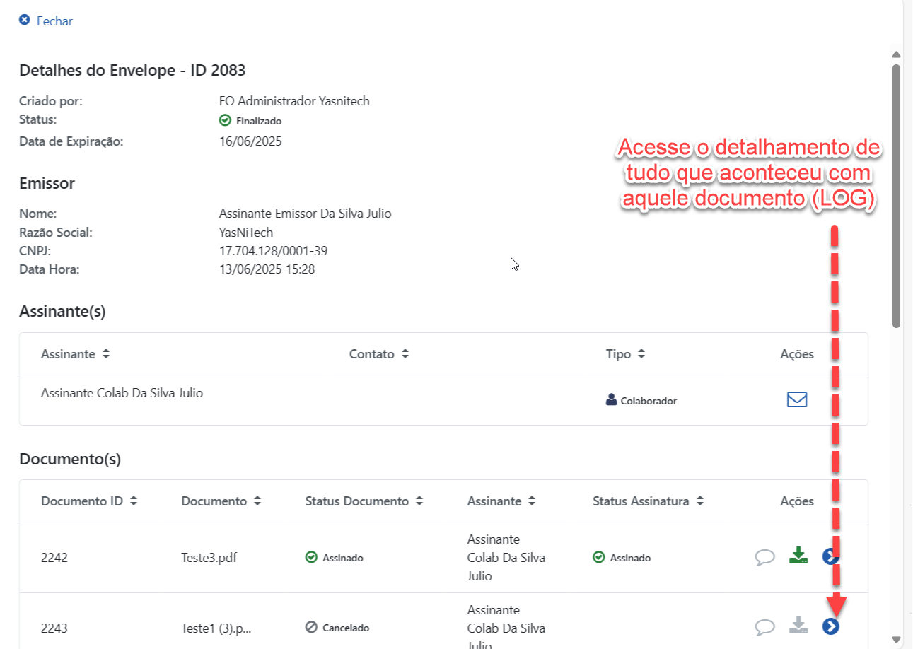The height and width of the screenshot is (649, 913).
Task: Click the vertical scrollbar thumb
Action: tap(896, 196)
